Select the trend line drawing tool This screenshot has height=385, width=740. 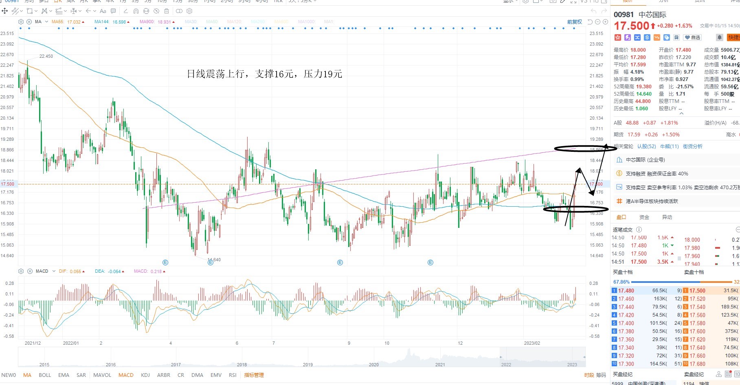15,11
